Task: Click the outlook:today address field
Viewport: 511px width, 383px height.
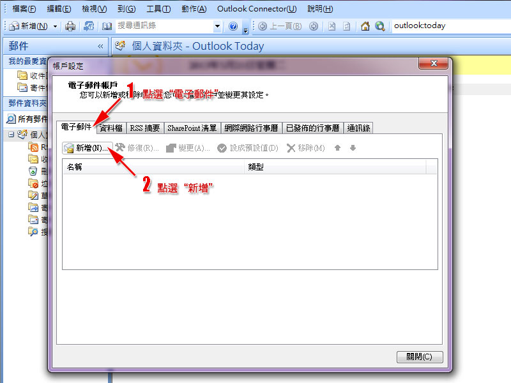Action: pos(451,26)
